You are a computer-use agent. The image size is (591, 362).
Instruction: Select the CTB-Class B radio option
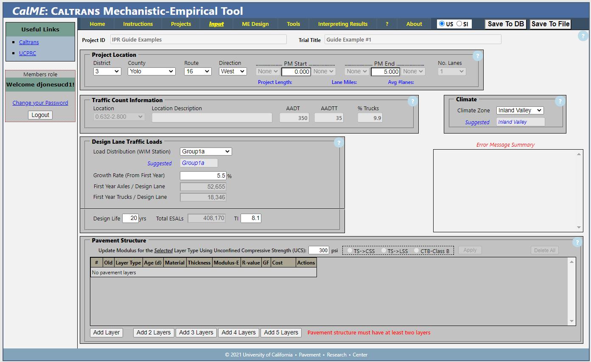click(417, 251)
